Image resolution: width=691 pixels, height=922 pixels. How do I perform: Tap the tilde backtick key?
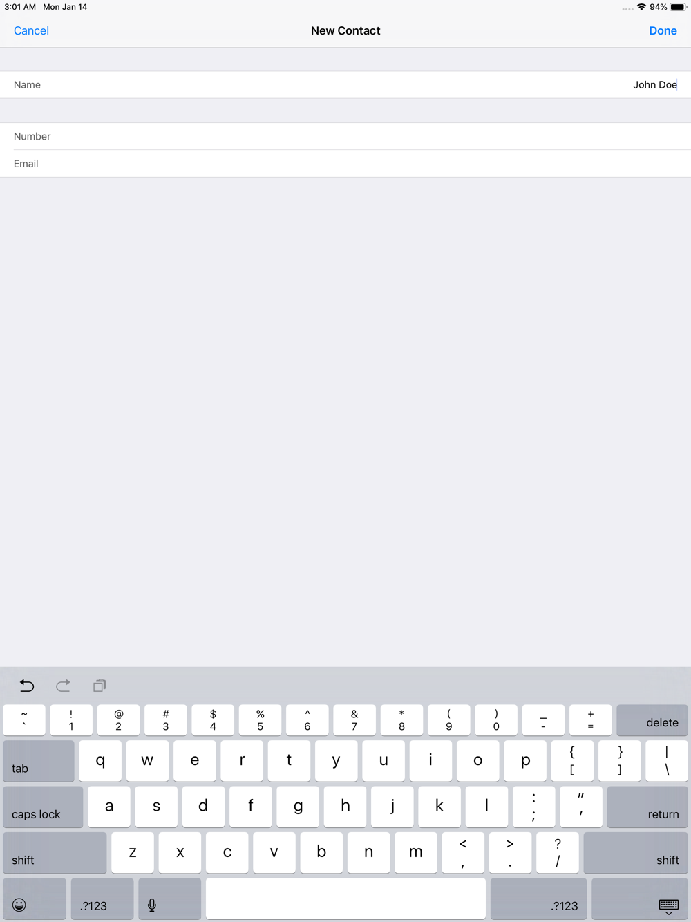pos(24,720)
